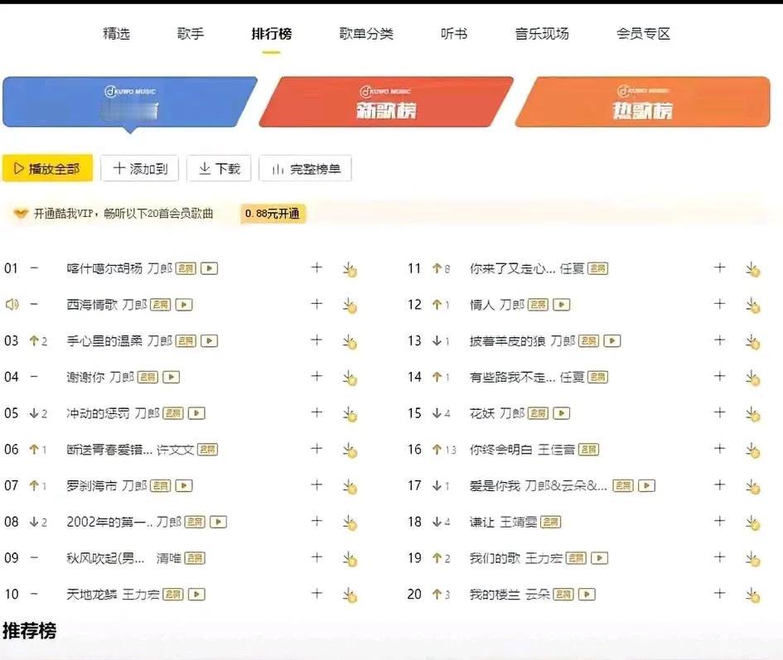Click the 添加到 button
The image size is (783, 660).
[140, 168]
